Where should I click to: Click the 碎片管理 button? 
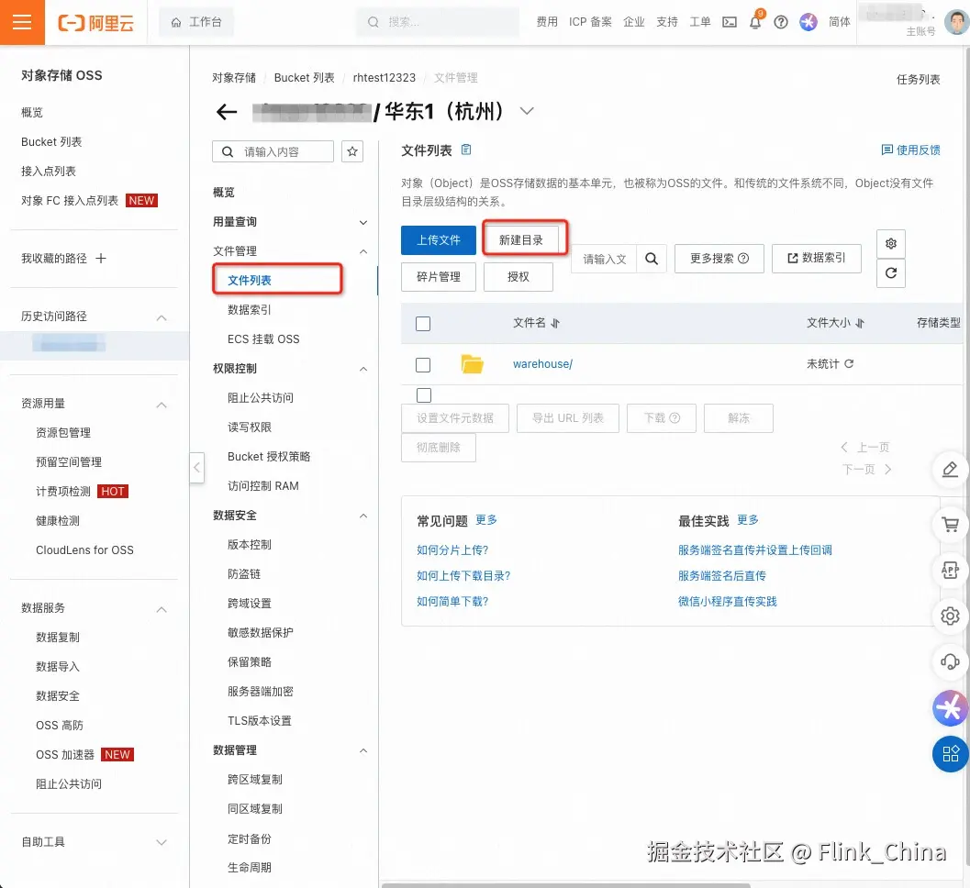click(439, 277)
